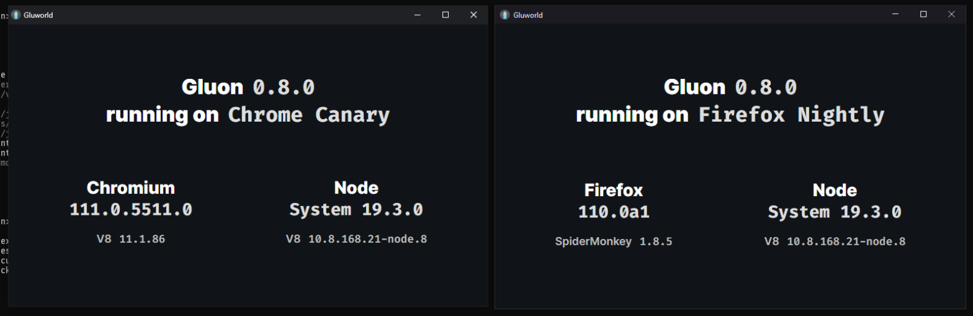Click Chromium version 111.0.5511.0
This screenshot has width=973, height=316.
pos(131,210)
